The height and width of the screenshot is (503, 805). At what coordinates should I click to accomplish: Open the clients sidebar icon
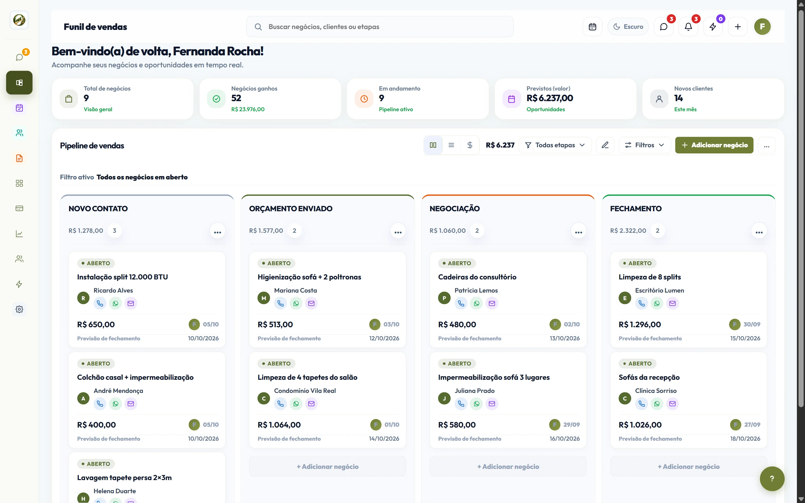[x=19, y=133]
